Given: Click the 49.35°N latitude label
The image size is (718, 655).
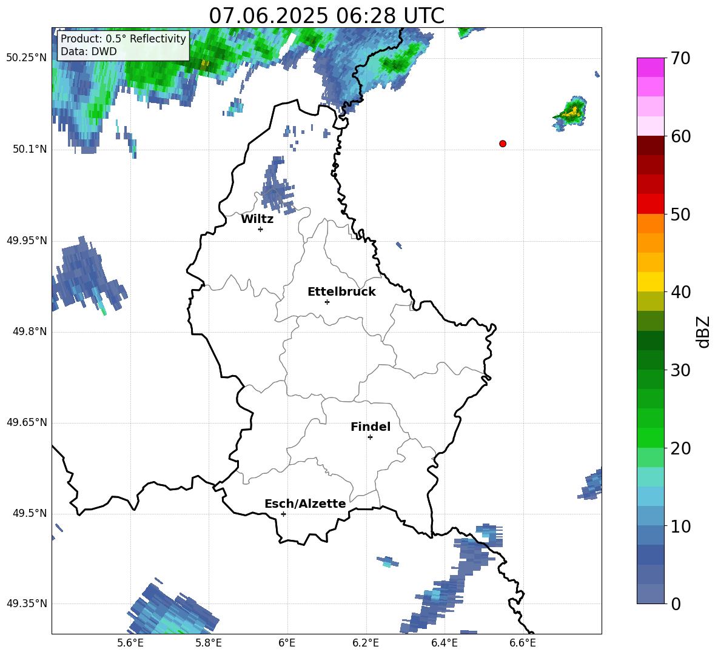Looking at the screenshot, I should (27, 603).
